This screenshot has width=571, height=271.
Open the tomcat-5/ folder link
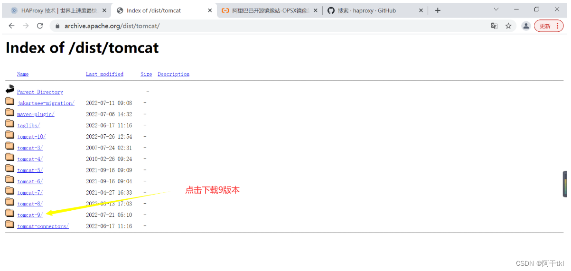(30, 170)
